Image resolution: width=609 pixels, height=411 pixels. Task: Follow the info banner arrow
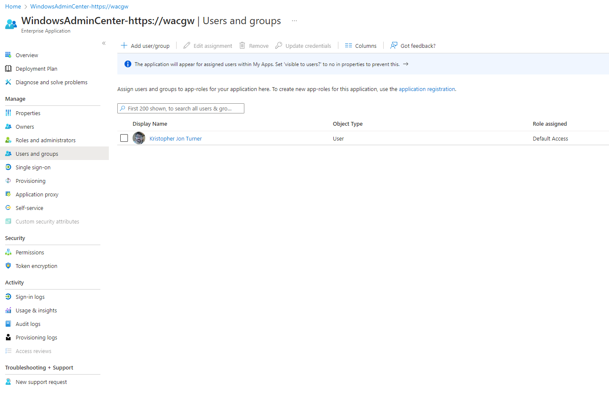[x=406, y=64]
